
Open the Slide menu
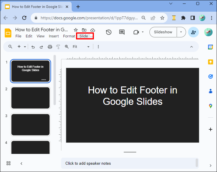click(84, 36)
